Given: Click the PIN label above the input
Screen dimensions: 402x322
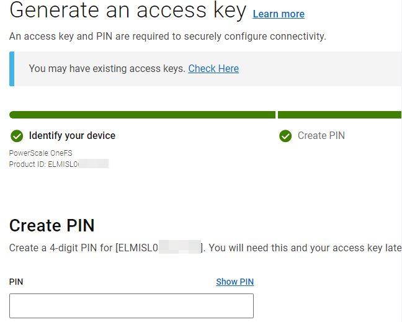Looking at the screenshot, I should [16, 282].
